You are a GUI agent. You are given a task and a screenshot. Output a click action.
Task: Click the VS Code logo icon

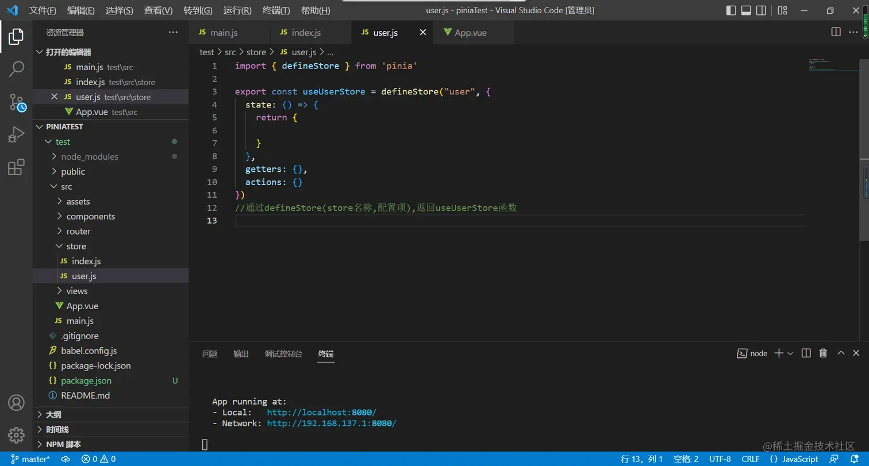click(x=12, y=10)
